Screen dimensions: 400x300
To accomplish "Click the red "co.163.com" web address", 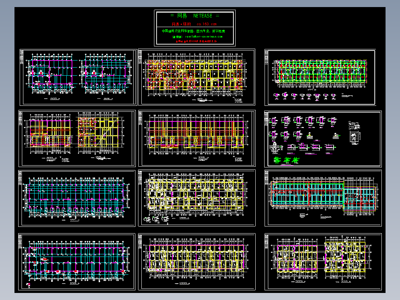I will [x=207, y=24].
